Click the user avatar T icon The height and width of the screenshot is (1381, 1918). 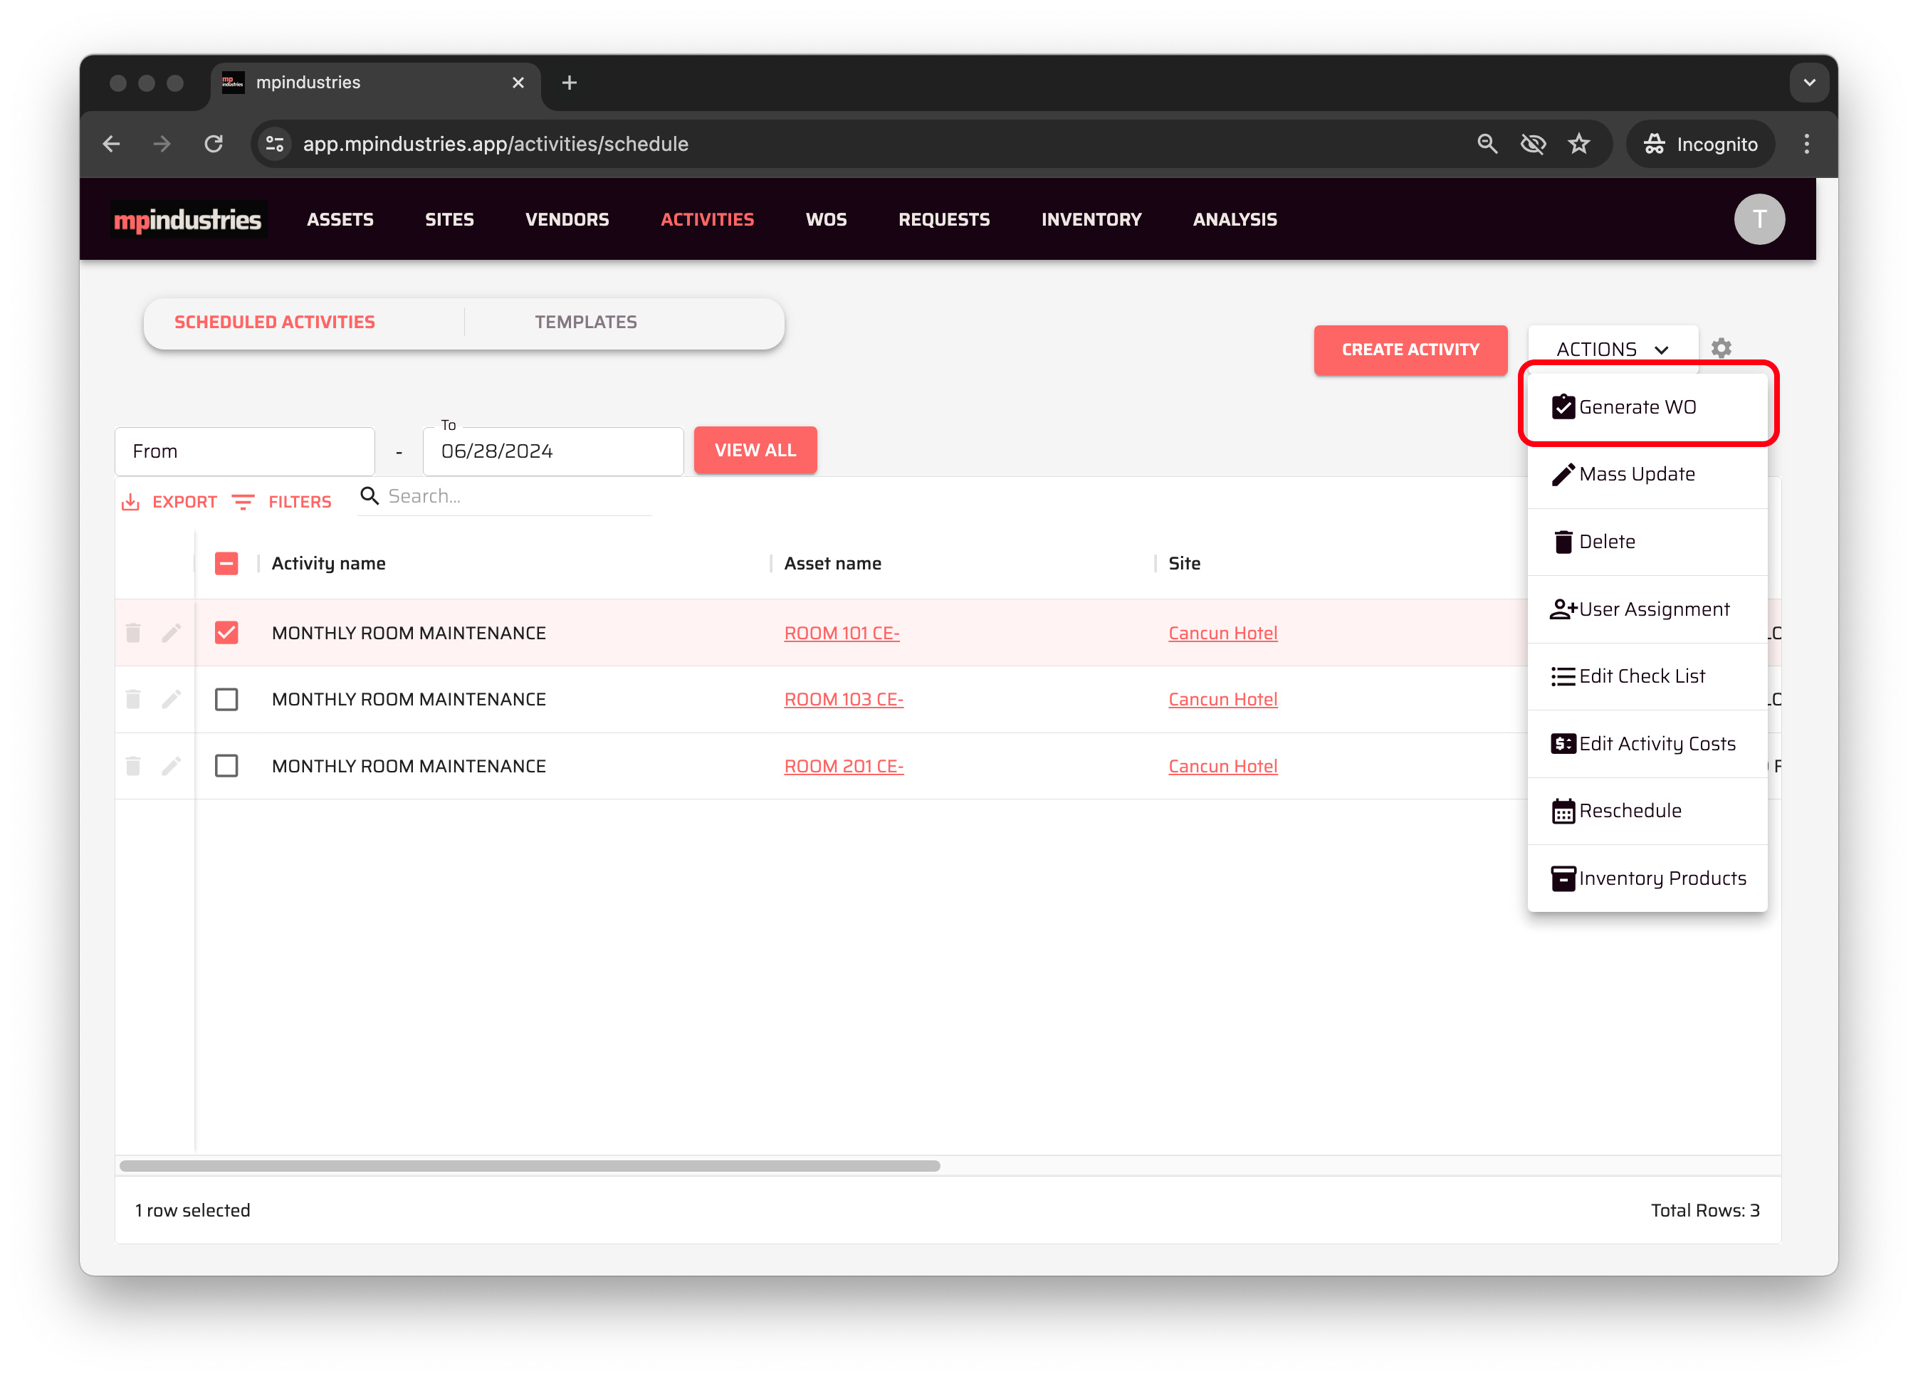pyautogui.click(x=1759, y=219)
